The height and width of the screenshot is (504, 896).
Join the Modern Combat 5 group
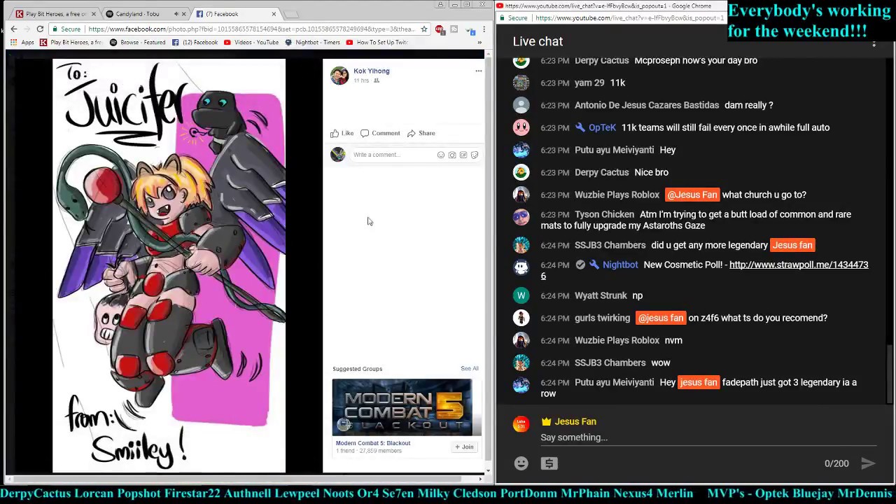pos(465,447)
